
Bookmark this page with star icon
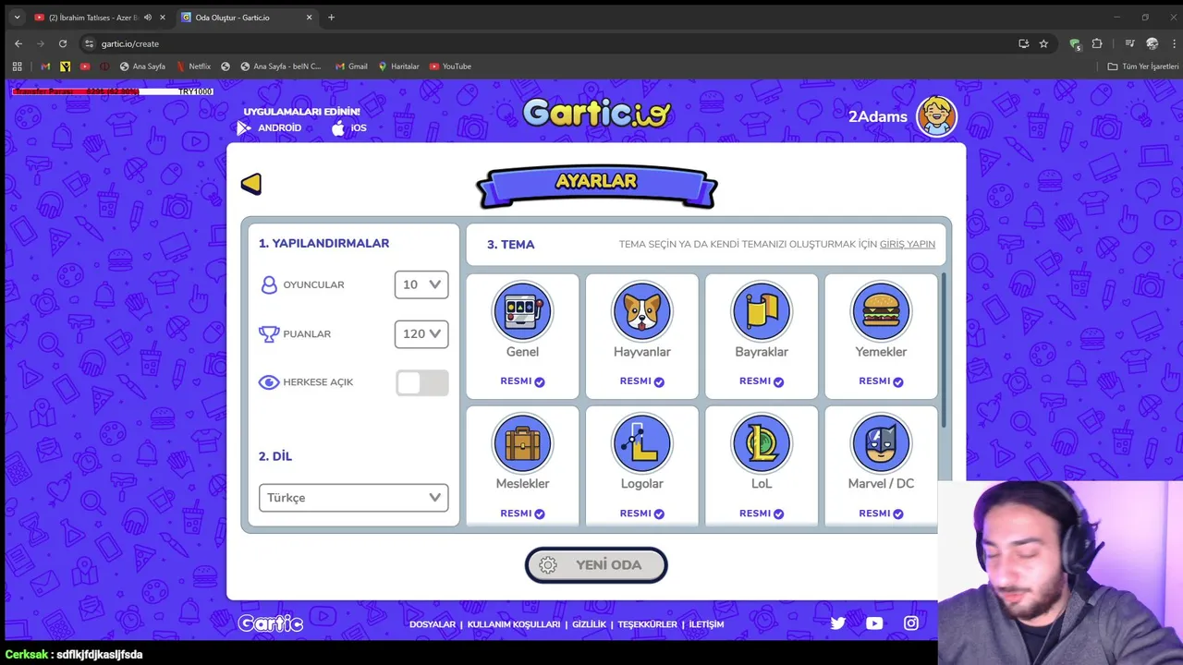pyautogui.click(x=1043, y=43)
